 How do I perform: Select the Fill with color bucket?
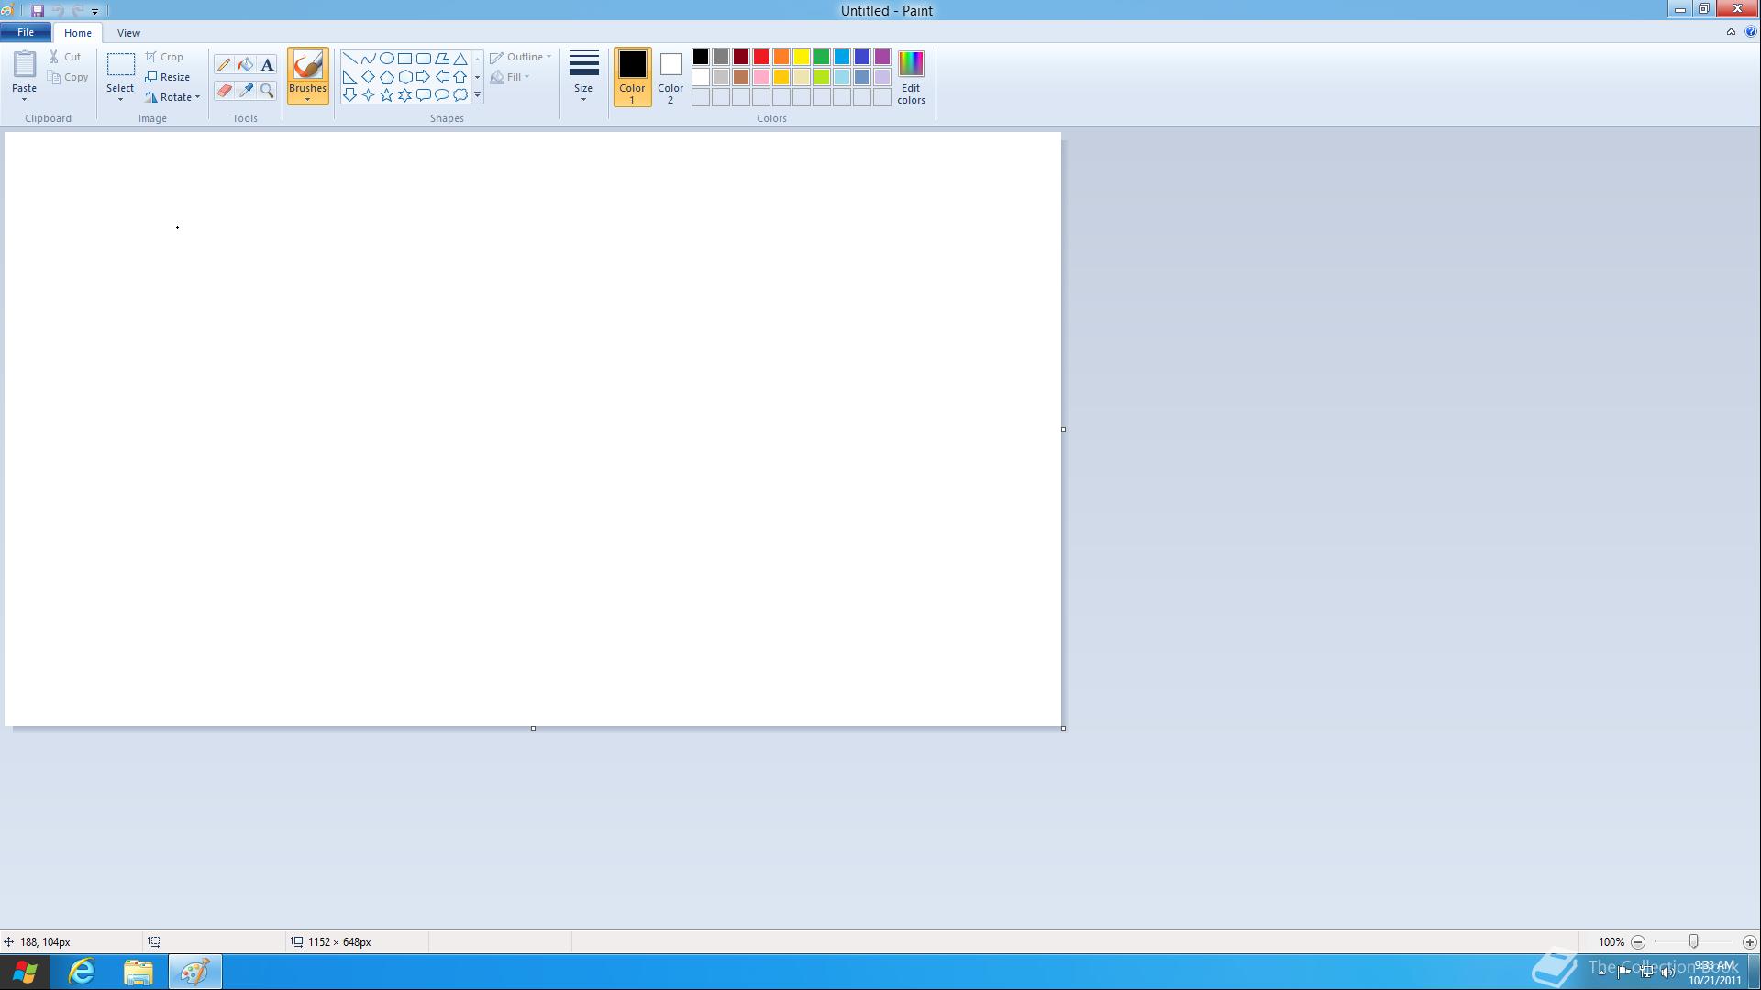point(246,65)
